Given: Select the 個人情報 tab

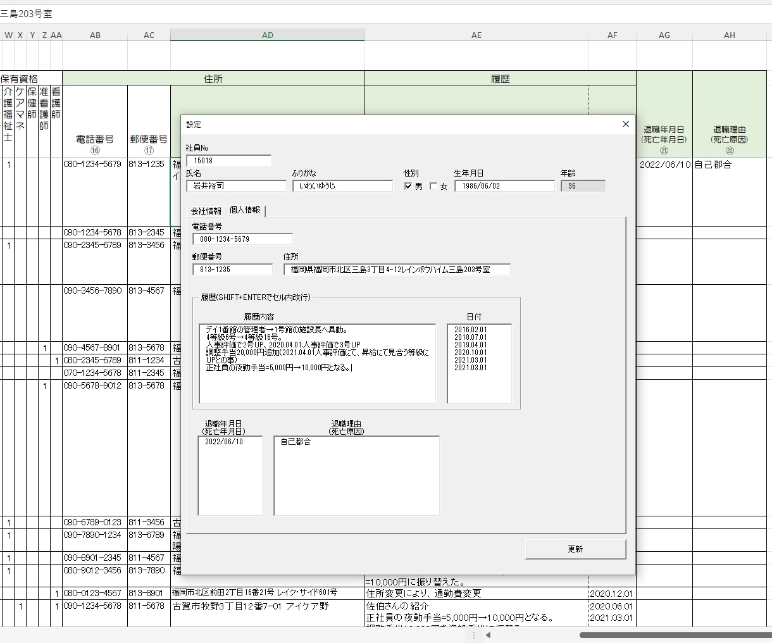Looking at the screenshot, I should [x=245, y=210].
